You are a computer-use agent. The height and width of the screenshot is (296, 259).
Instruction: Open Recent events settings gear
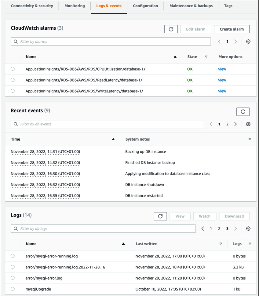(x=248, y=124)
